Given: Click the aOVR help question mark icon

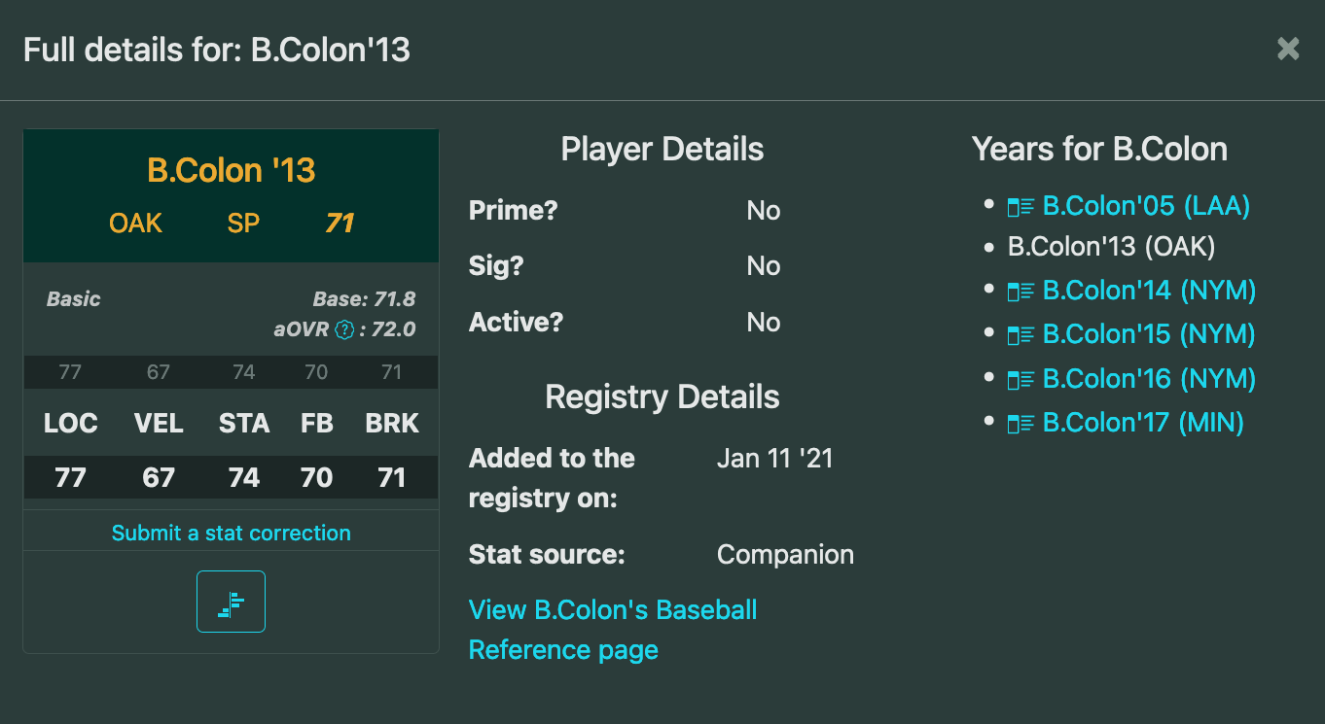Looking at the screenshot, I should coord(343,329).
